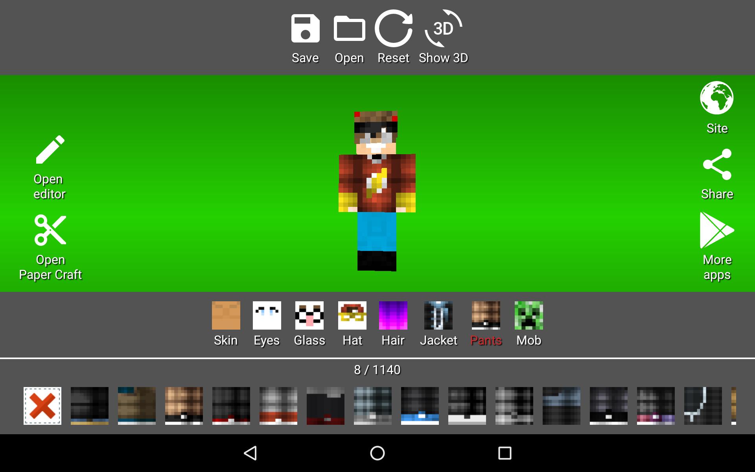Image resolution: width=755 pixels, height=472 pixels.
Task: Pick the tan skin-colored pants thumbnail
Action: (x=184, y=406)
